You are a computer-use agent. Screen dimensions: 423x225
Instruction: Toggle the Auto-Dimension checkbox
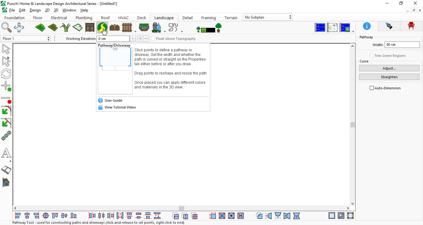coord(372,88)
